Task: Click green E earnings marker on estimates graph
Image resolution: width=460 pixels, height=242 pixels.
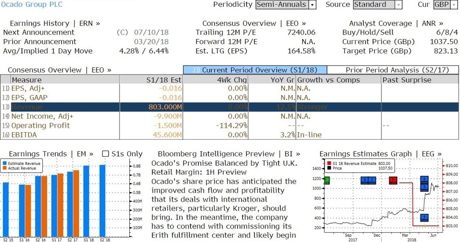Action: pos(327,181)
